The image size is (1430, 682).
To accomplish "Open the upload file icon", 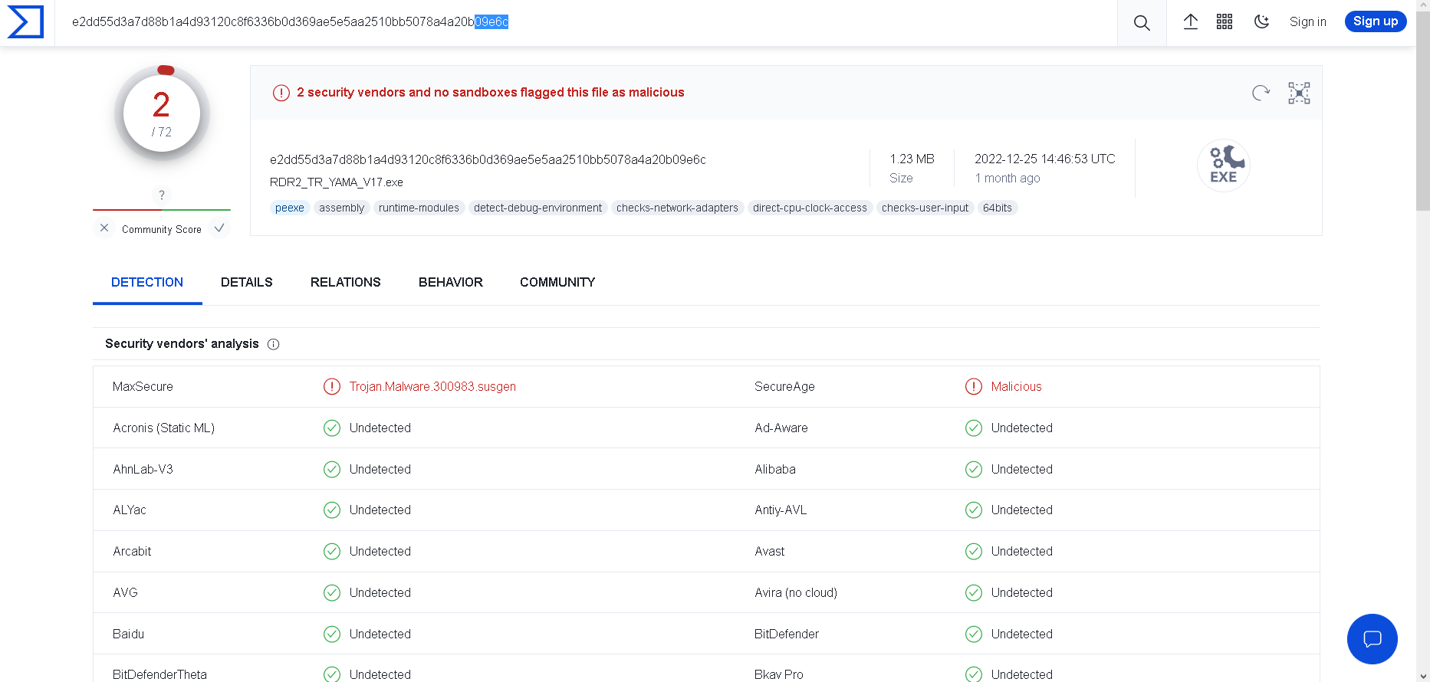I will tap(1191, 21).
